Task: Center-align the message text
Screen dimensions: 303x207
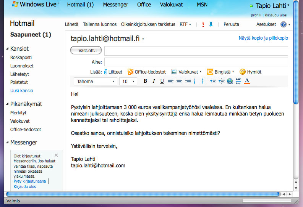Action: (179, 81)
